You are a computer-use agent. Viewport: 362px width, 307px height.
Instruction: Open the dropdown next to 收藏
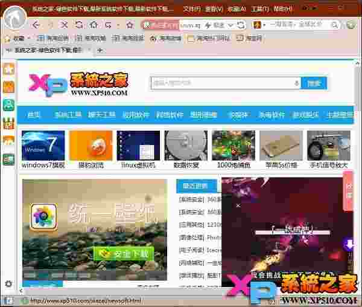click(29, 37)
